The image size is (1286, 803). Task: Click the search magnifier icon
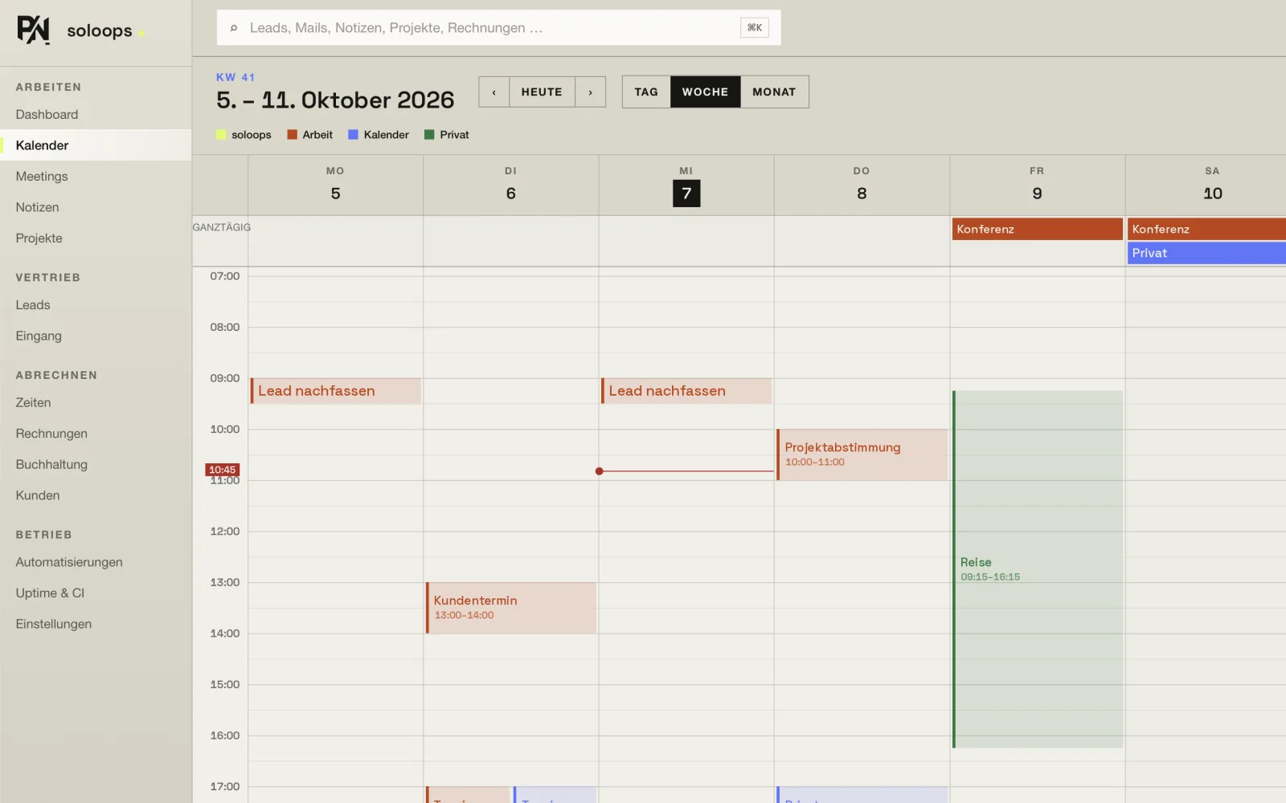coord(234,28)
